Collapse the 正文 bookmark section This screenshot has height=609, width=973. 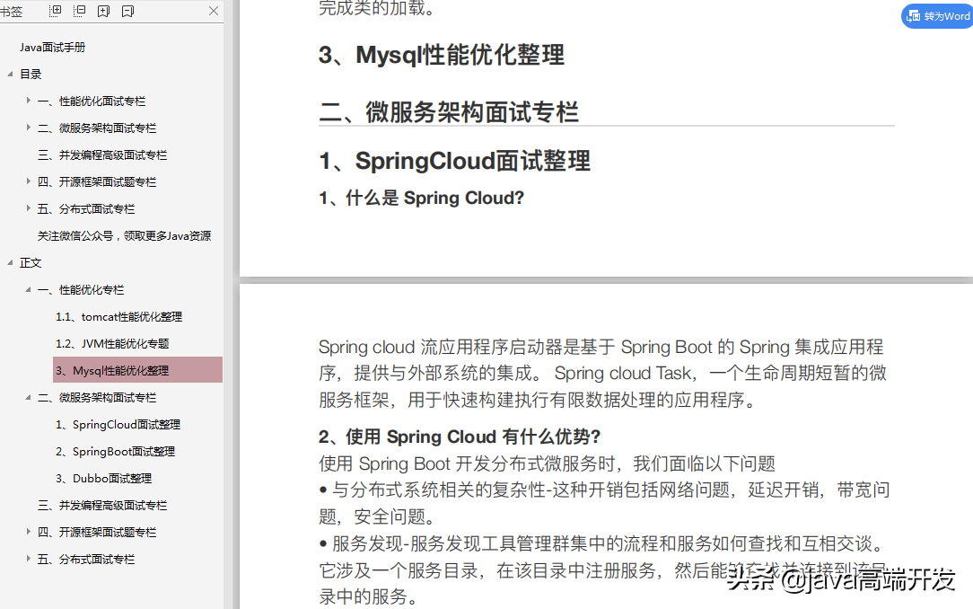10,262
